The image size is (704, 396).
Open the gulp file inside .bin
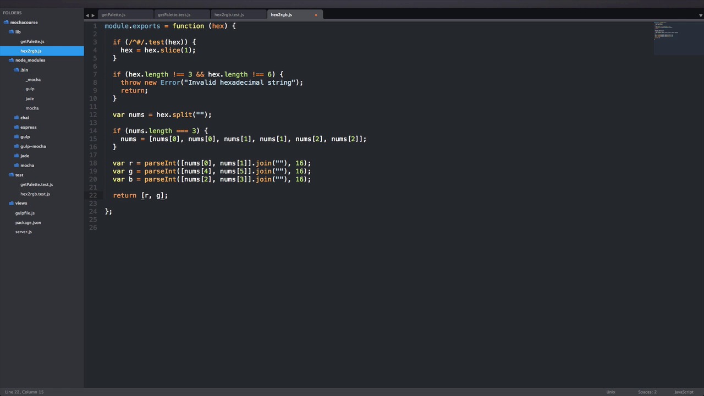click(x=30, y=89)
